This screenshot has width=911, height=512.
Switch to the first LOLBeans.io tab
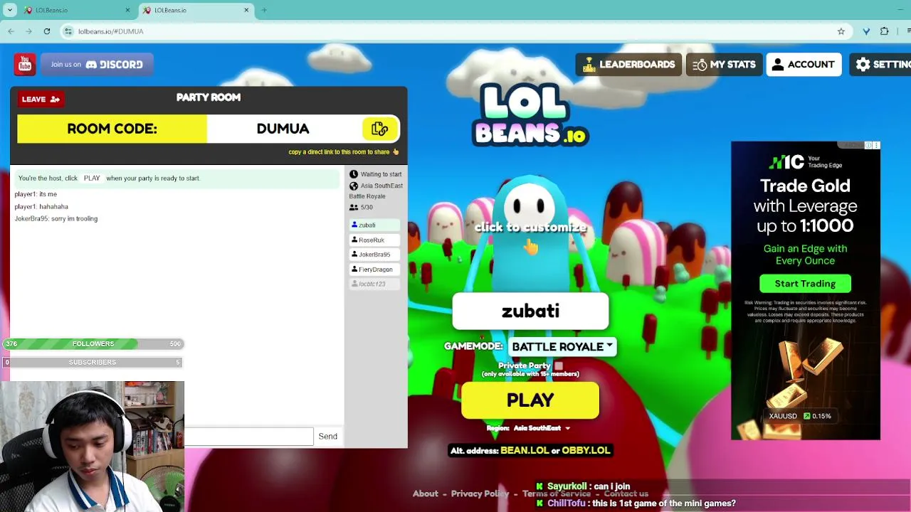[76, 10]
